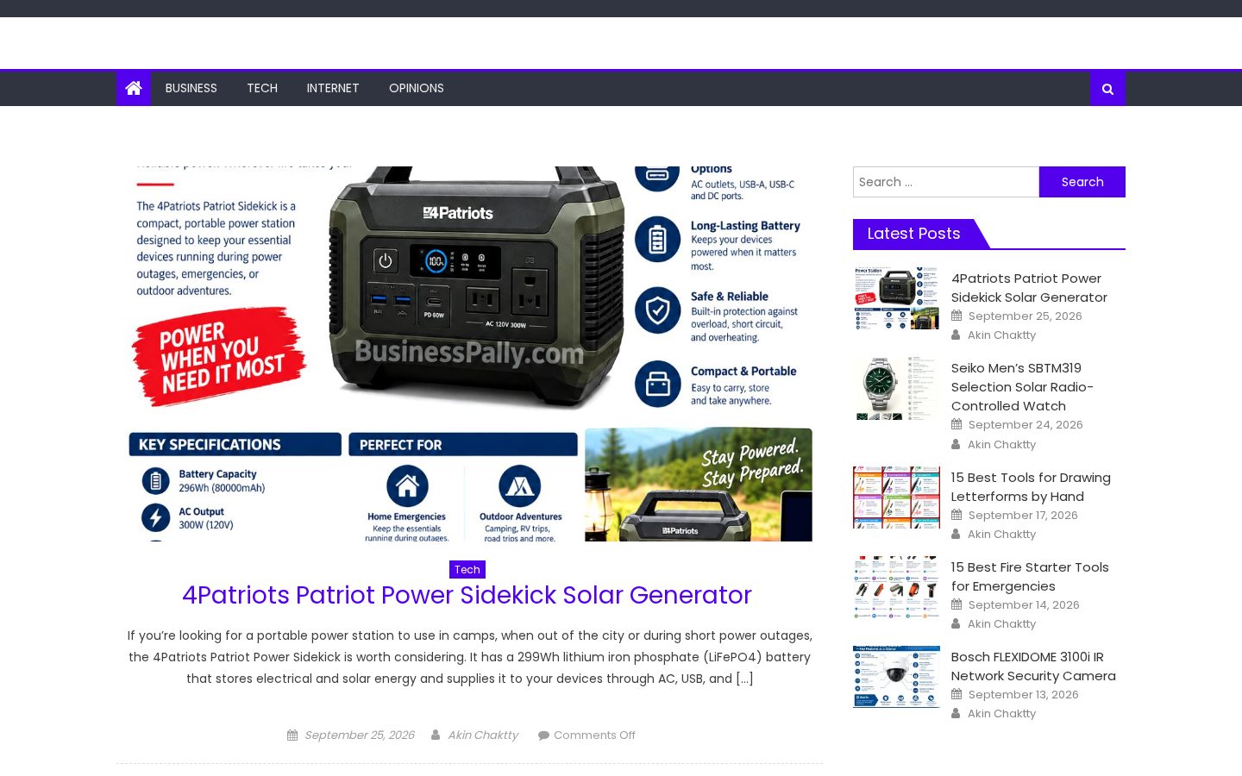Click calendar icon next to September 13, 2026

tap(957, 695)
